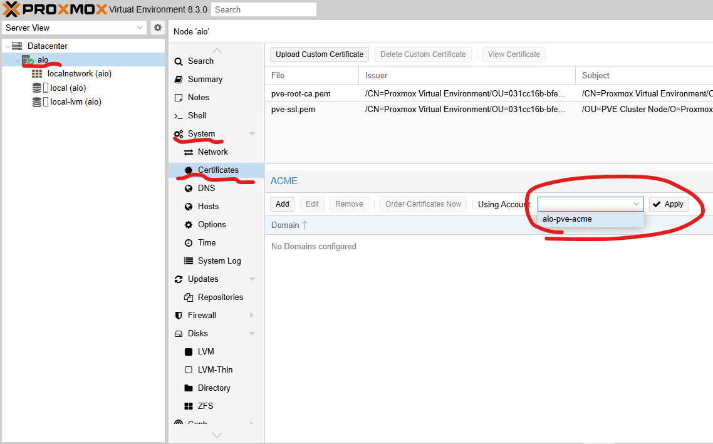The image size is (713, 444).
Task: Click the Hosts globe icon
Action: (188, 207)
